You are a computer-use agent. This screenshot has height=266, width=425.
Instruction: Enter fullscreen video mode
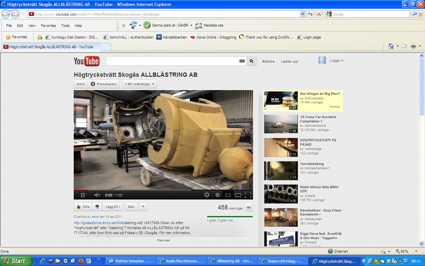(248, 195)
